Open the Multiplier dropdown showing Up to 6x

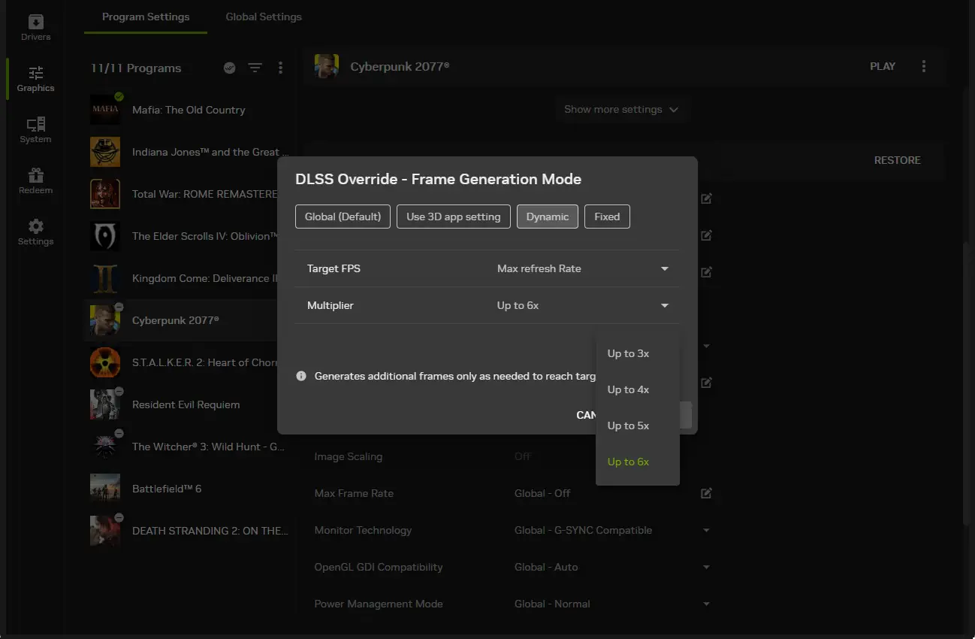click(x=583, y=305)
